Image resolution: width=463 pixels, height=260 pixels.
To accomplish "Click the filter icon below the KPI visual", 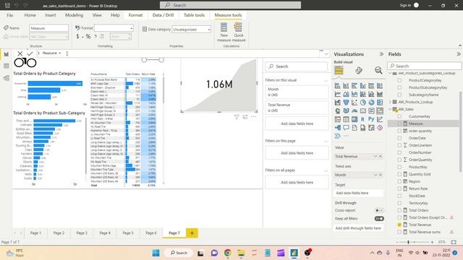I will coord(237,117).
